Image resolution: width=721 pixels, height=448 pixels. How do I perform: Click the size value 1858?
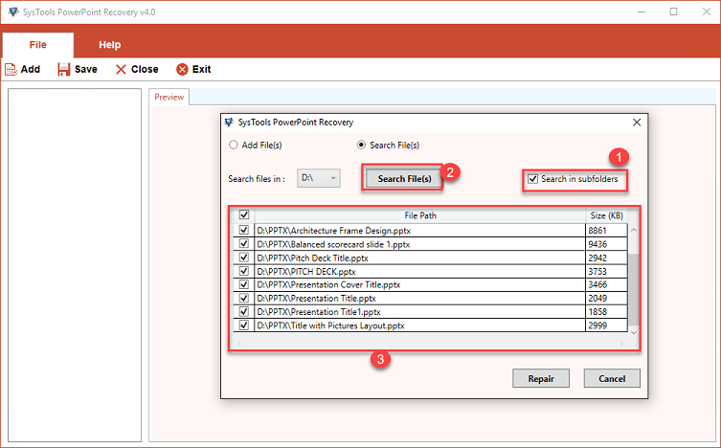pyautogui.click(x=597, y=311)
